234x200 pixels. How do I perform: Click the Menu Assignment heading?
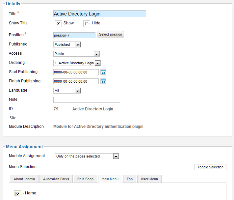pyautogui.click(x=24, y=147)
